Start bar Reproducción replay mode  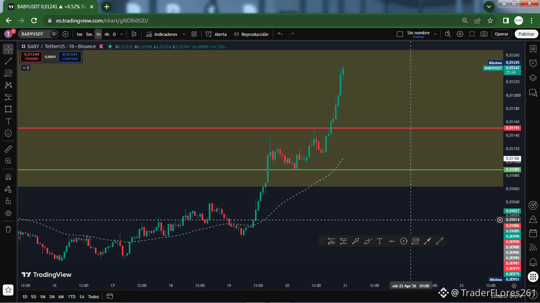click(x=251, y=34)
